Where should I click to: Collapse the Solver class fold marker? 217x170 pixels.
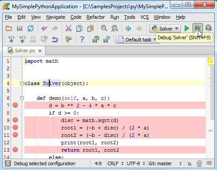pos(22,84)
